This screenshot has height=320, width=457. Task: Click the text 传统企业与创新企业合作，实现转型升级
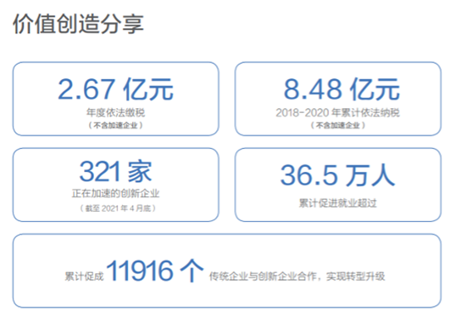(297, 276)
